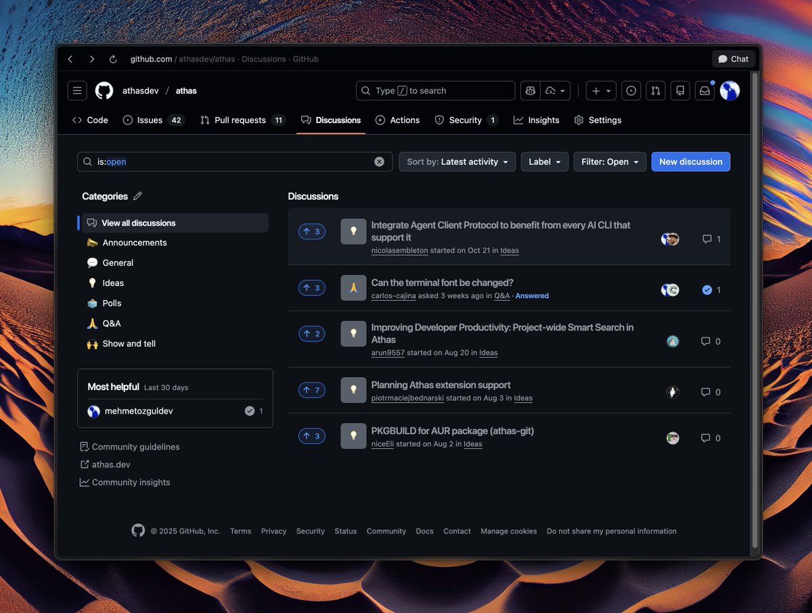Open the nicolasembleton author link

click(399, 251)
